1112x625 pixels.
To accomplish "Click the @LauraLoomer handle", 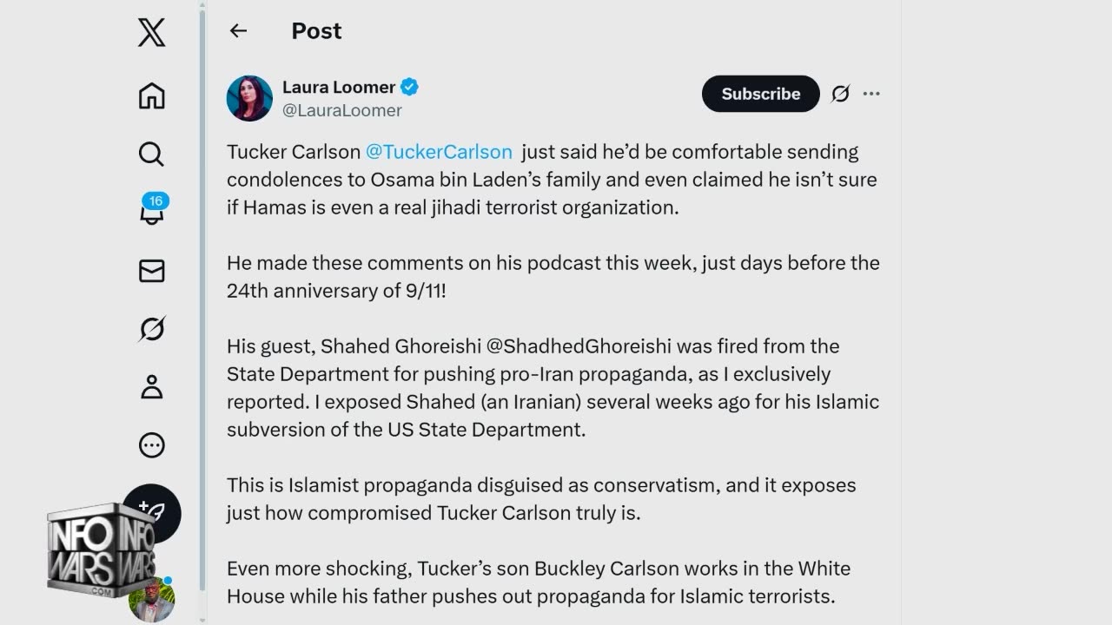I will pyautogui.click(x=342, y=110).
